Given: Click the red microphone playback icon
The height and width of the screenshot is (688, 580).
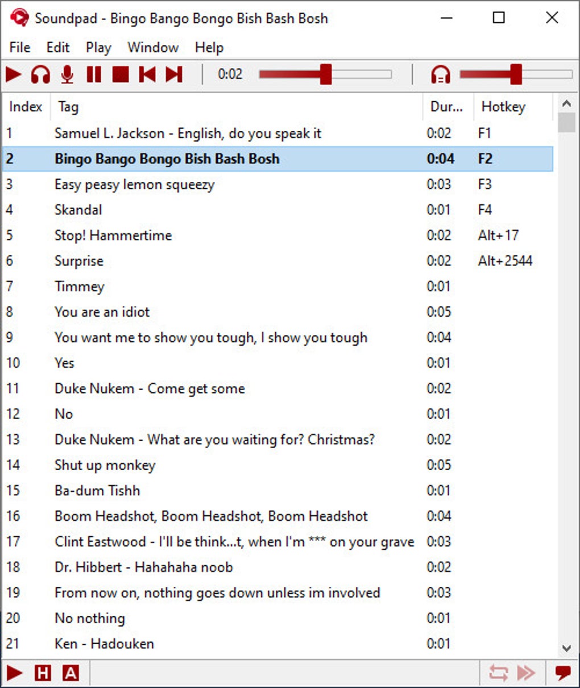Looking at the screenshot, I should coord(67,74).
